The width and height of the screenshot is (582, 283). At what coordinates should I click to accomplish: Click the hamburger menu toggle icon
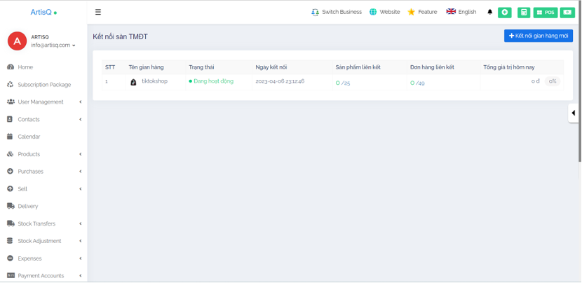(97, 12)
